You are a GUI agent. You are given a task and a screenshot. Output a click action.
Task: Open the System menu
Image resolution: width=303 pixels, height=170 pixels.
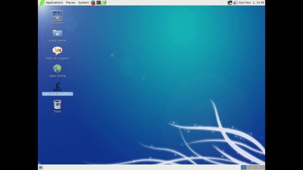pos(83,3)
